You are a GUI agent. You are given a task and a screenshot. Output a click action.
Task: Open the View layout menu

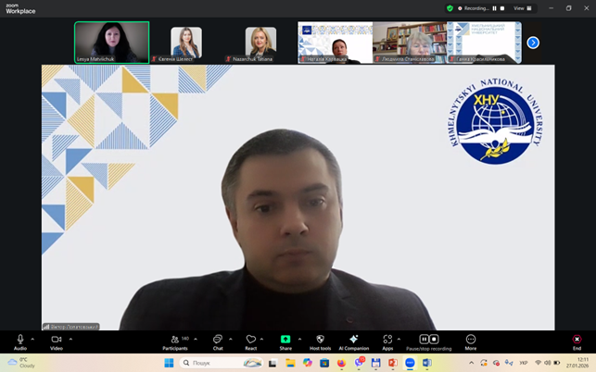click(x=523, y=8)
